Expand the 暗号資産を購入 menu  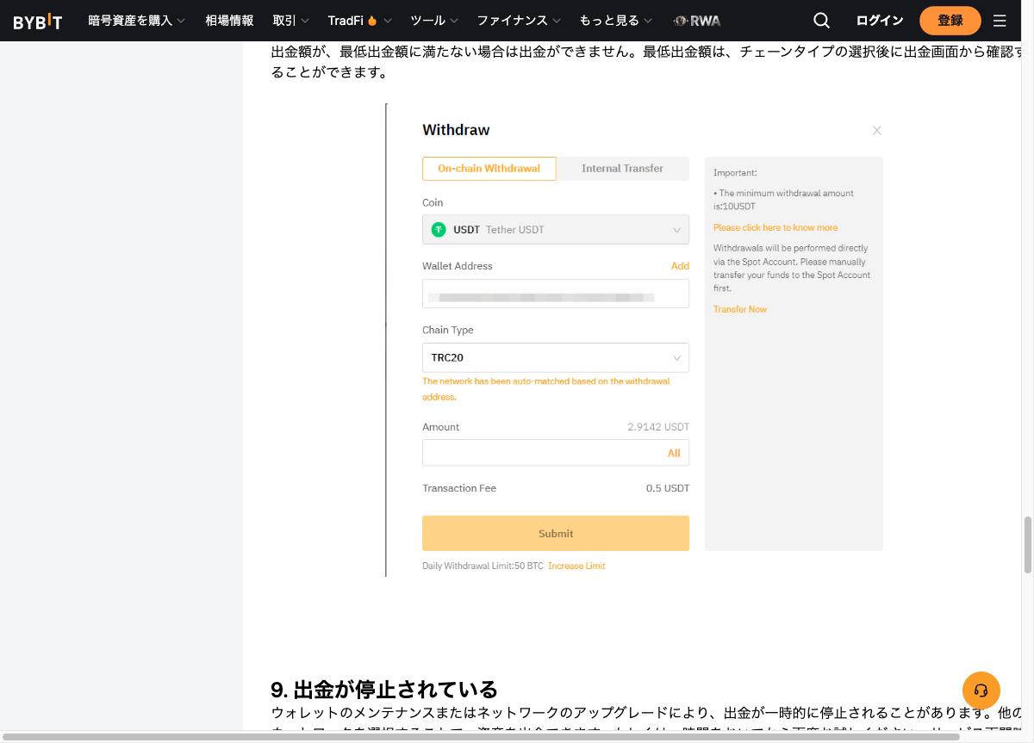tap(137, 21)
